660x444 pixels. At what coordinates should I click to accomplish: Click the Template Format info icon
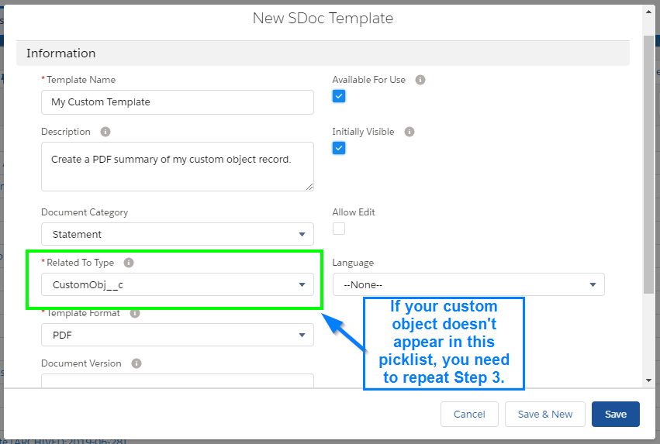click(135, 313)
